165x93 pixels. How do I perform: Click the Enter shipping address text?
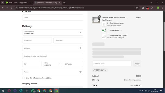pos(133,80)
